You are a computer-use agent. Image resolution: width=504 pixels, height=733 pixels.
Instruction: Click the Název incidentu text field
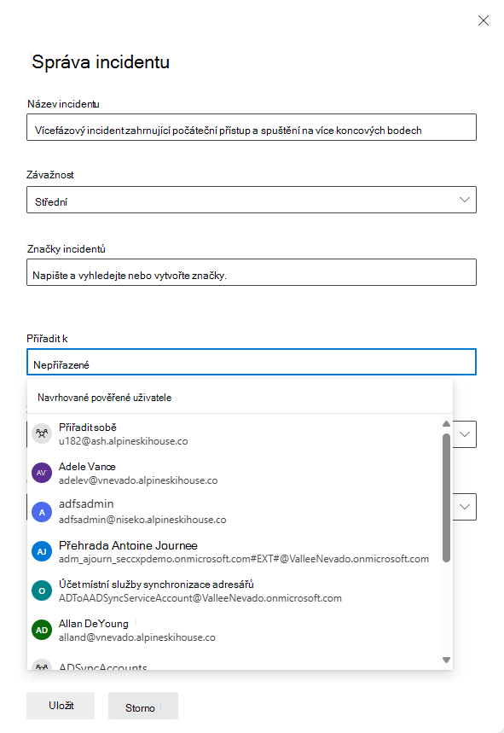point(252,126)
